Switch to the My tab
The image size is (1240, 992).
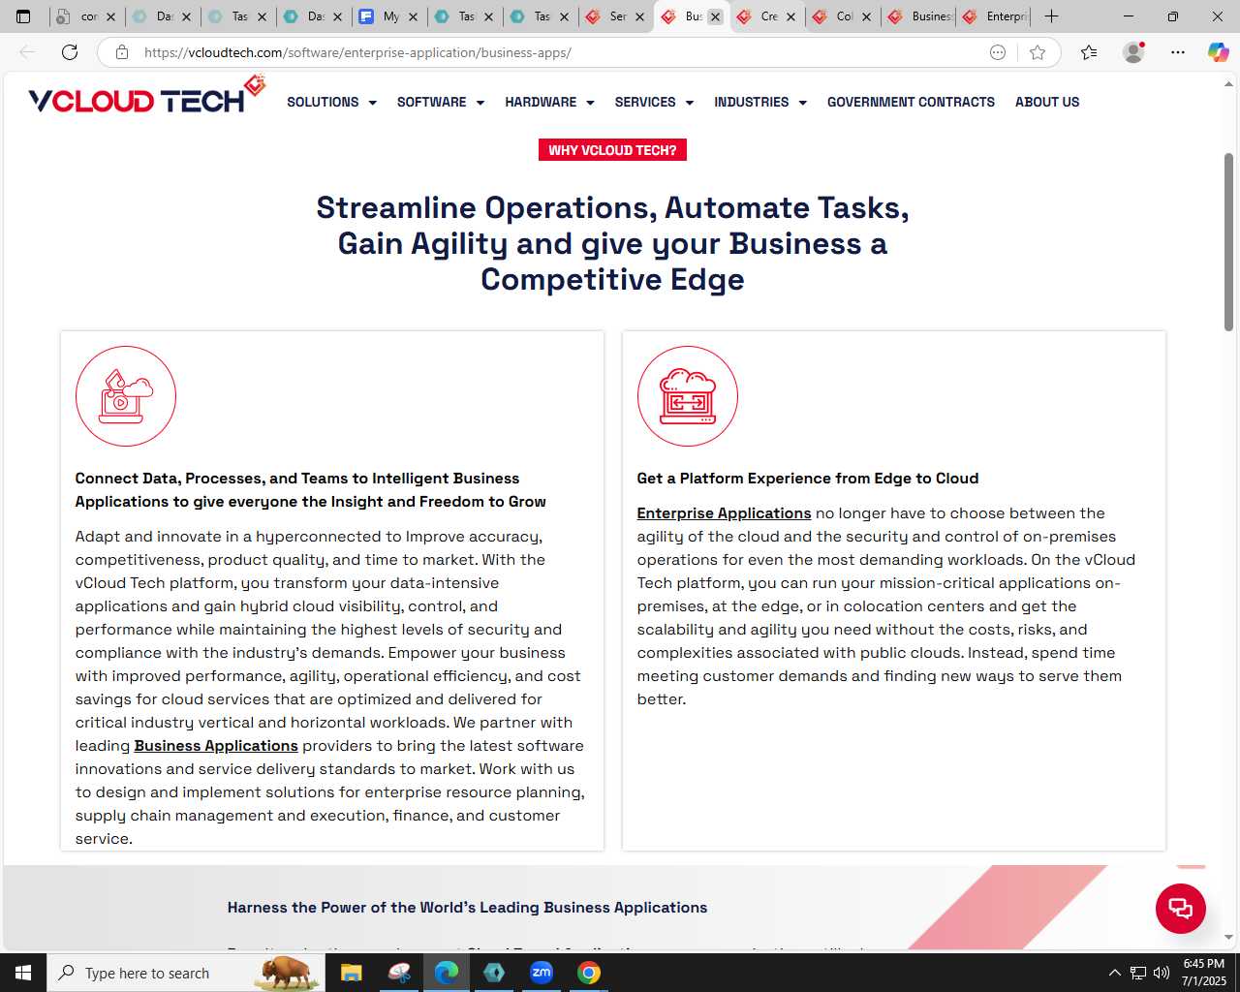(x=389, y=16)
